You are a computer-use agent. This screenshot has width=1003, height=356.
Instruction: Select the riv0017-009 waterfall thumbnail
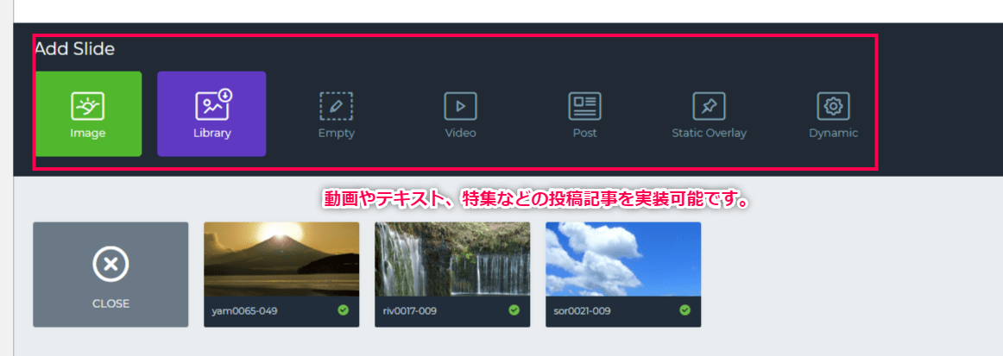point(452,259)
